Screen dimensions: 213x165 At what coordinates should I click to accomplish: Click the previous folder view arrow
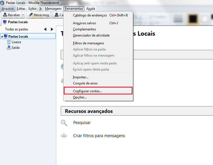click(45, 29)
